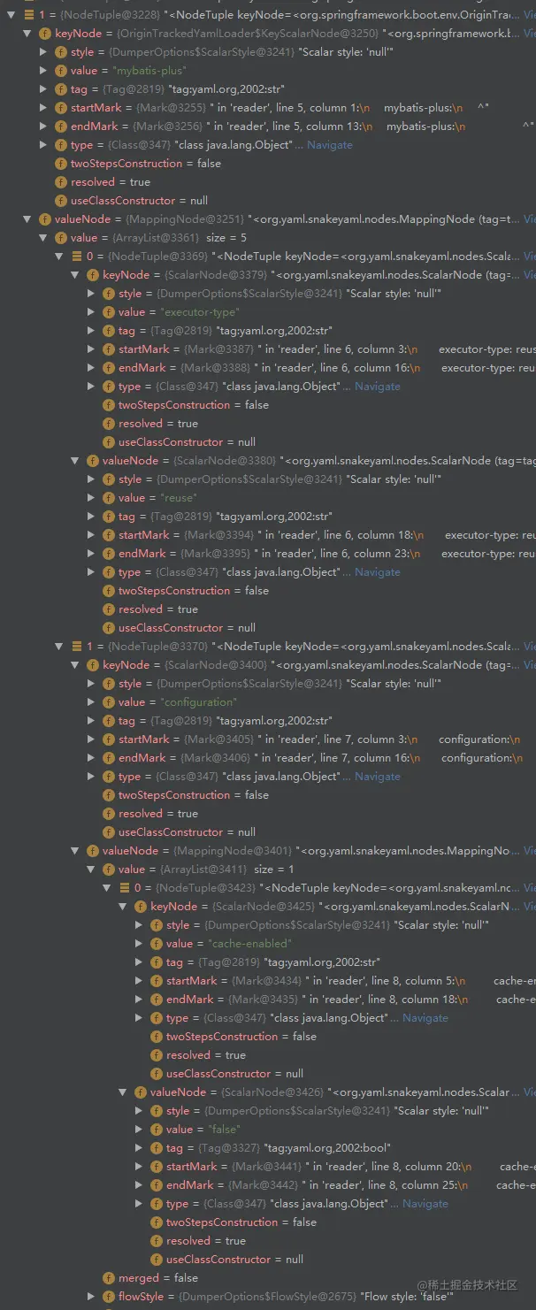Click the field icon of valueNode ScalarNode@3380
The height and width of the screenshot is (1310, 536).
pos(93,461)
